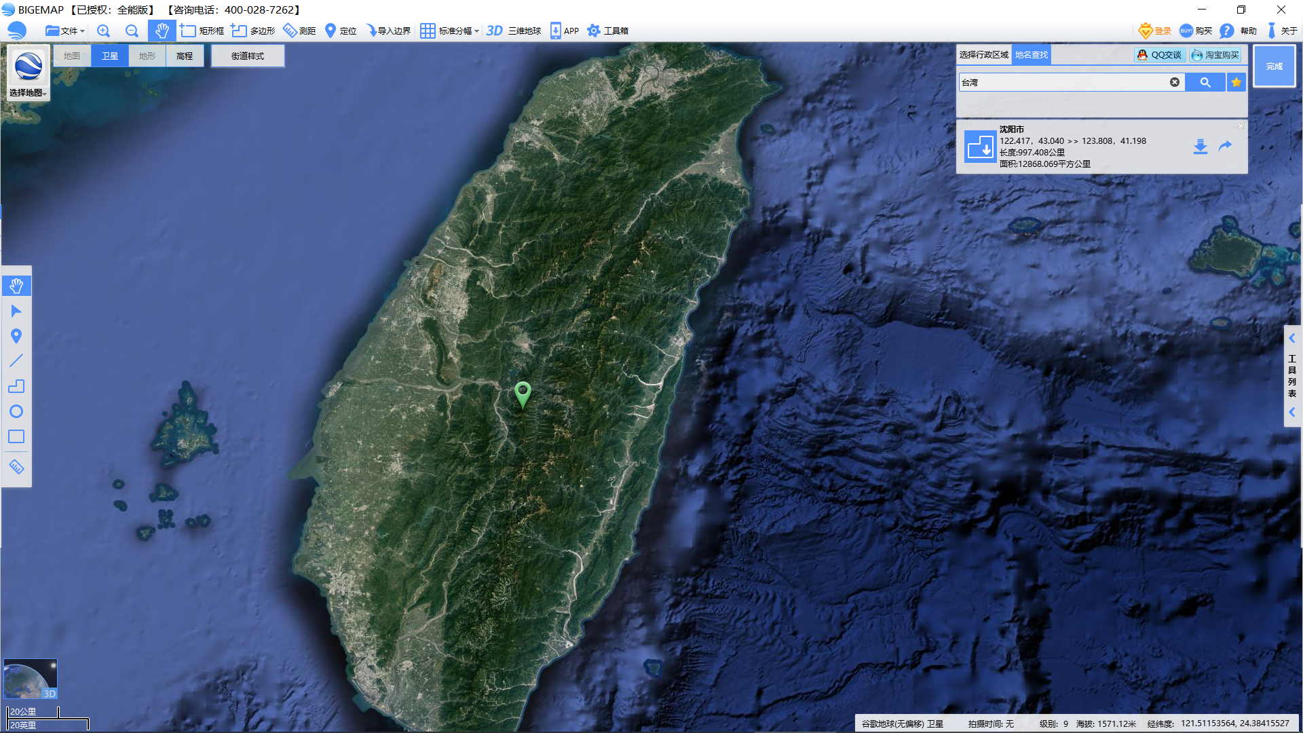The width and height of the screenshot is (1303, 733).
Task: Select the circle drawing tool in left sidebar
Action: click(16, 411)
